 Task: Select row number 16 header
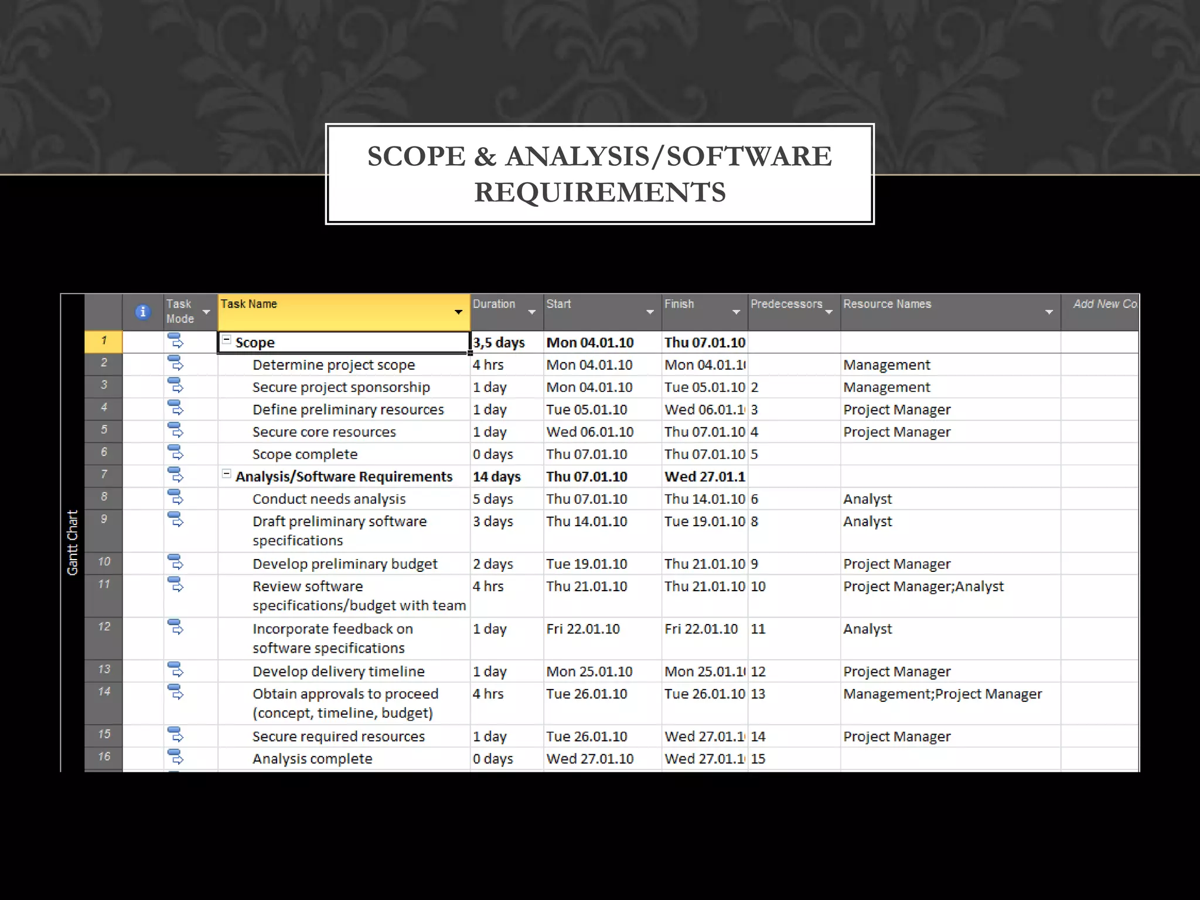(x=104, y=758)
